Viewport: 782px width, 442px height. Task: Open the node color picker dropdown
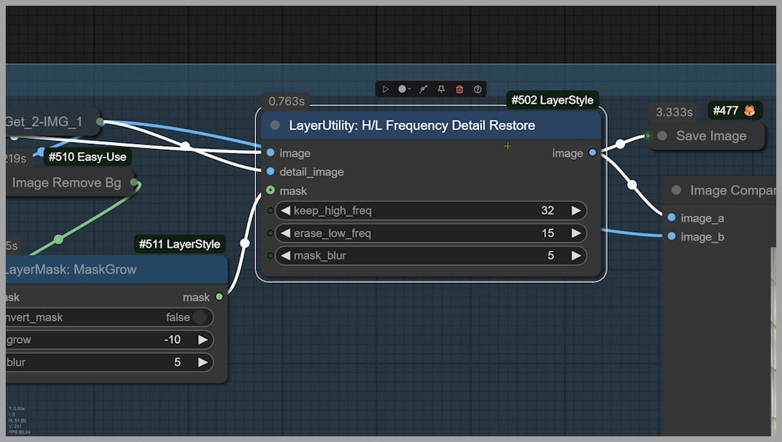pos(405,90)
